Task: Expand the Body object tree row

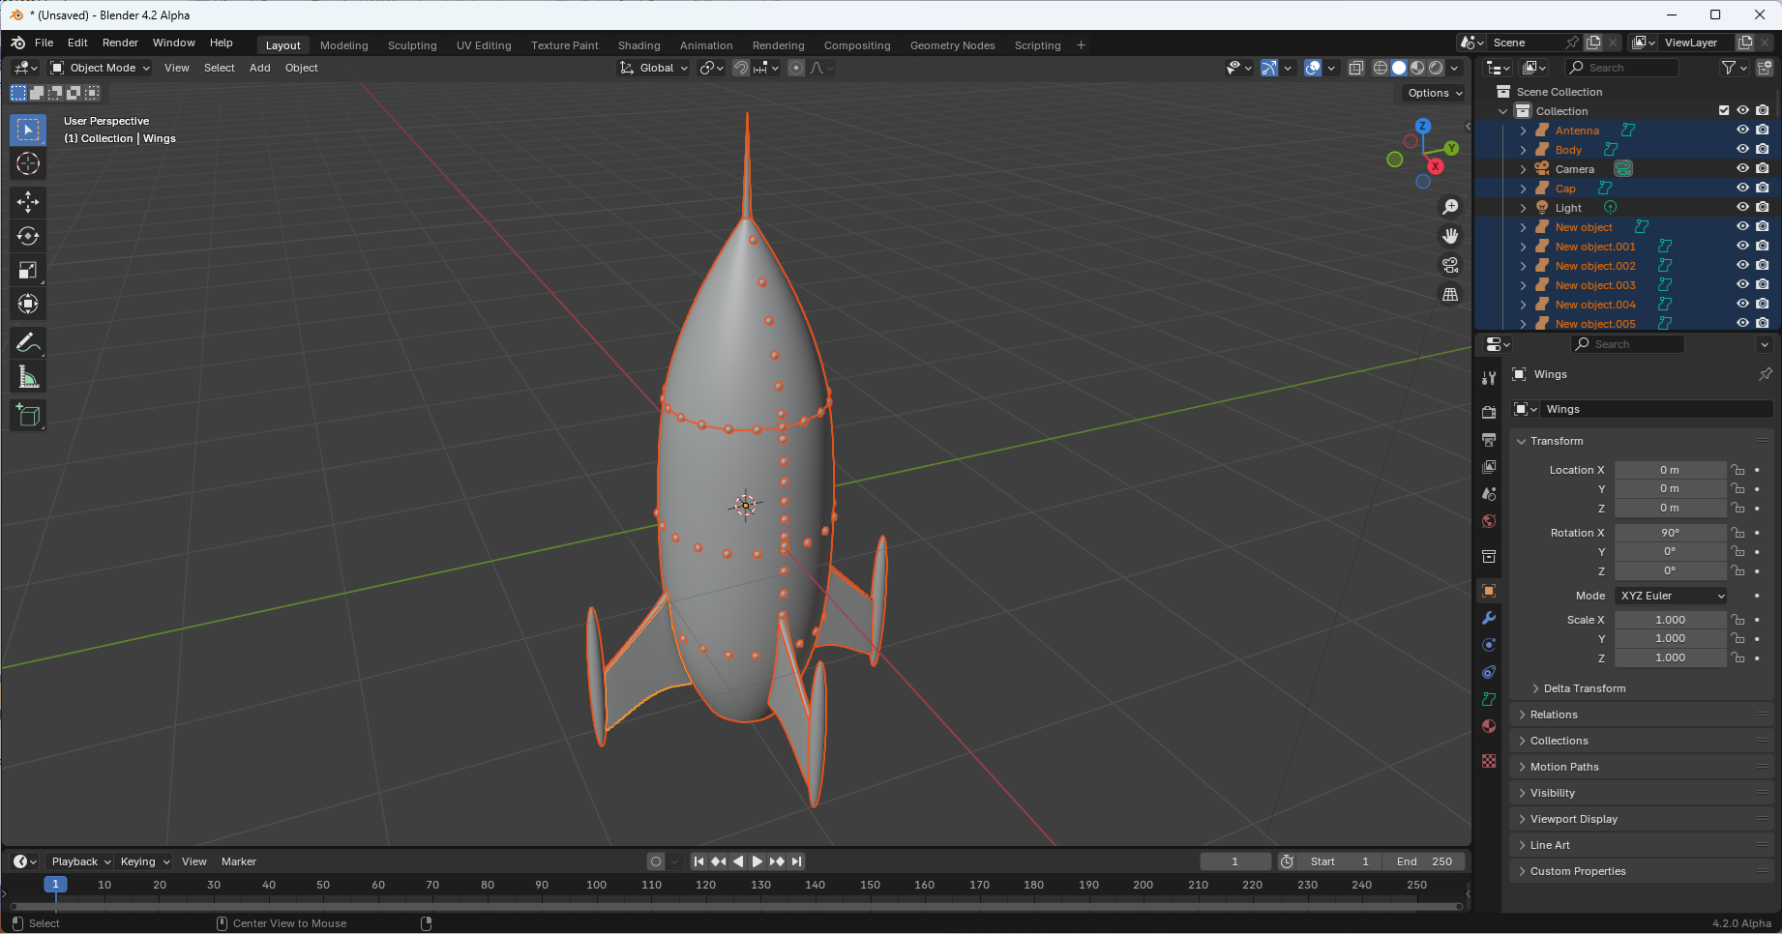Action: click(x=1523, y=150)
